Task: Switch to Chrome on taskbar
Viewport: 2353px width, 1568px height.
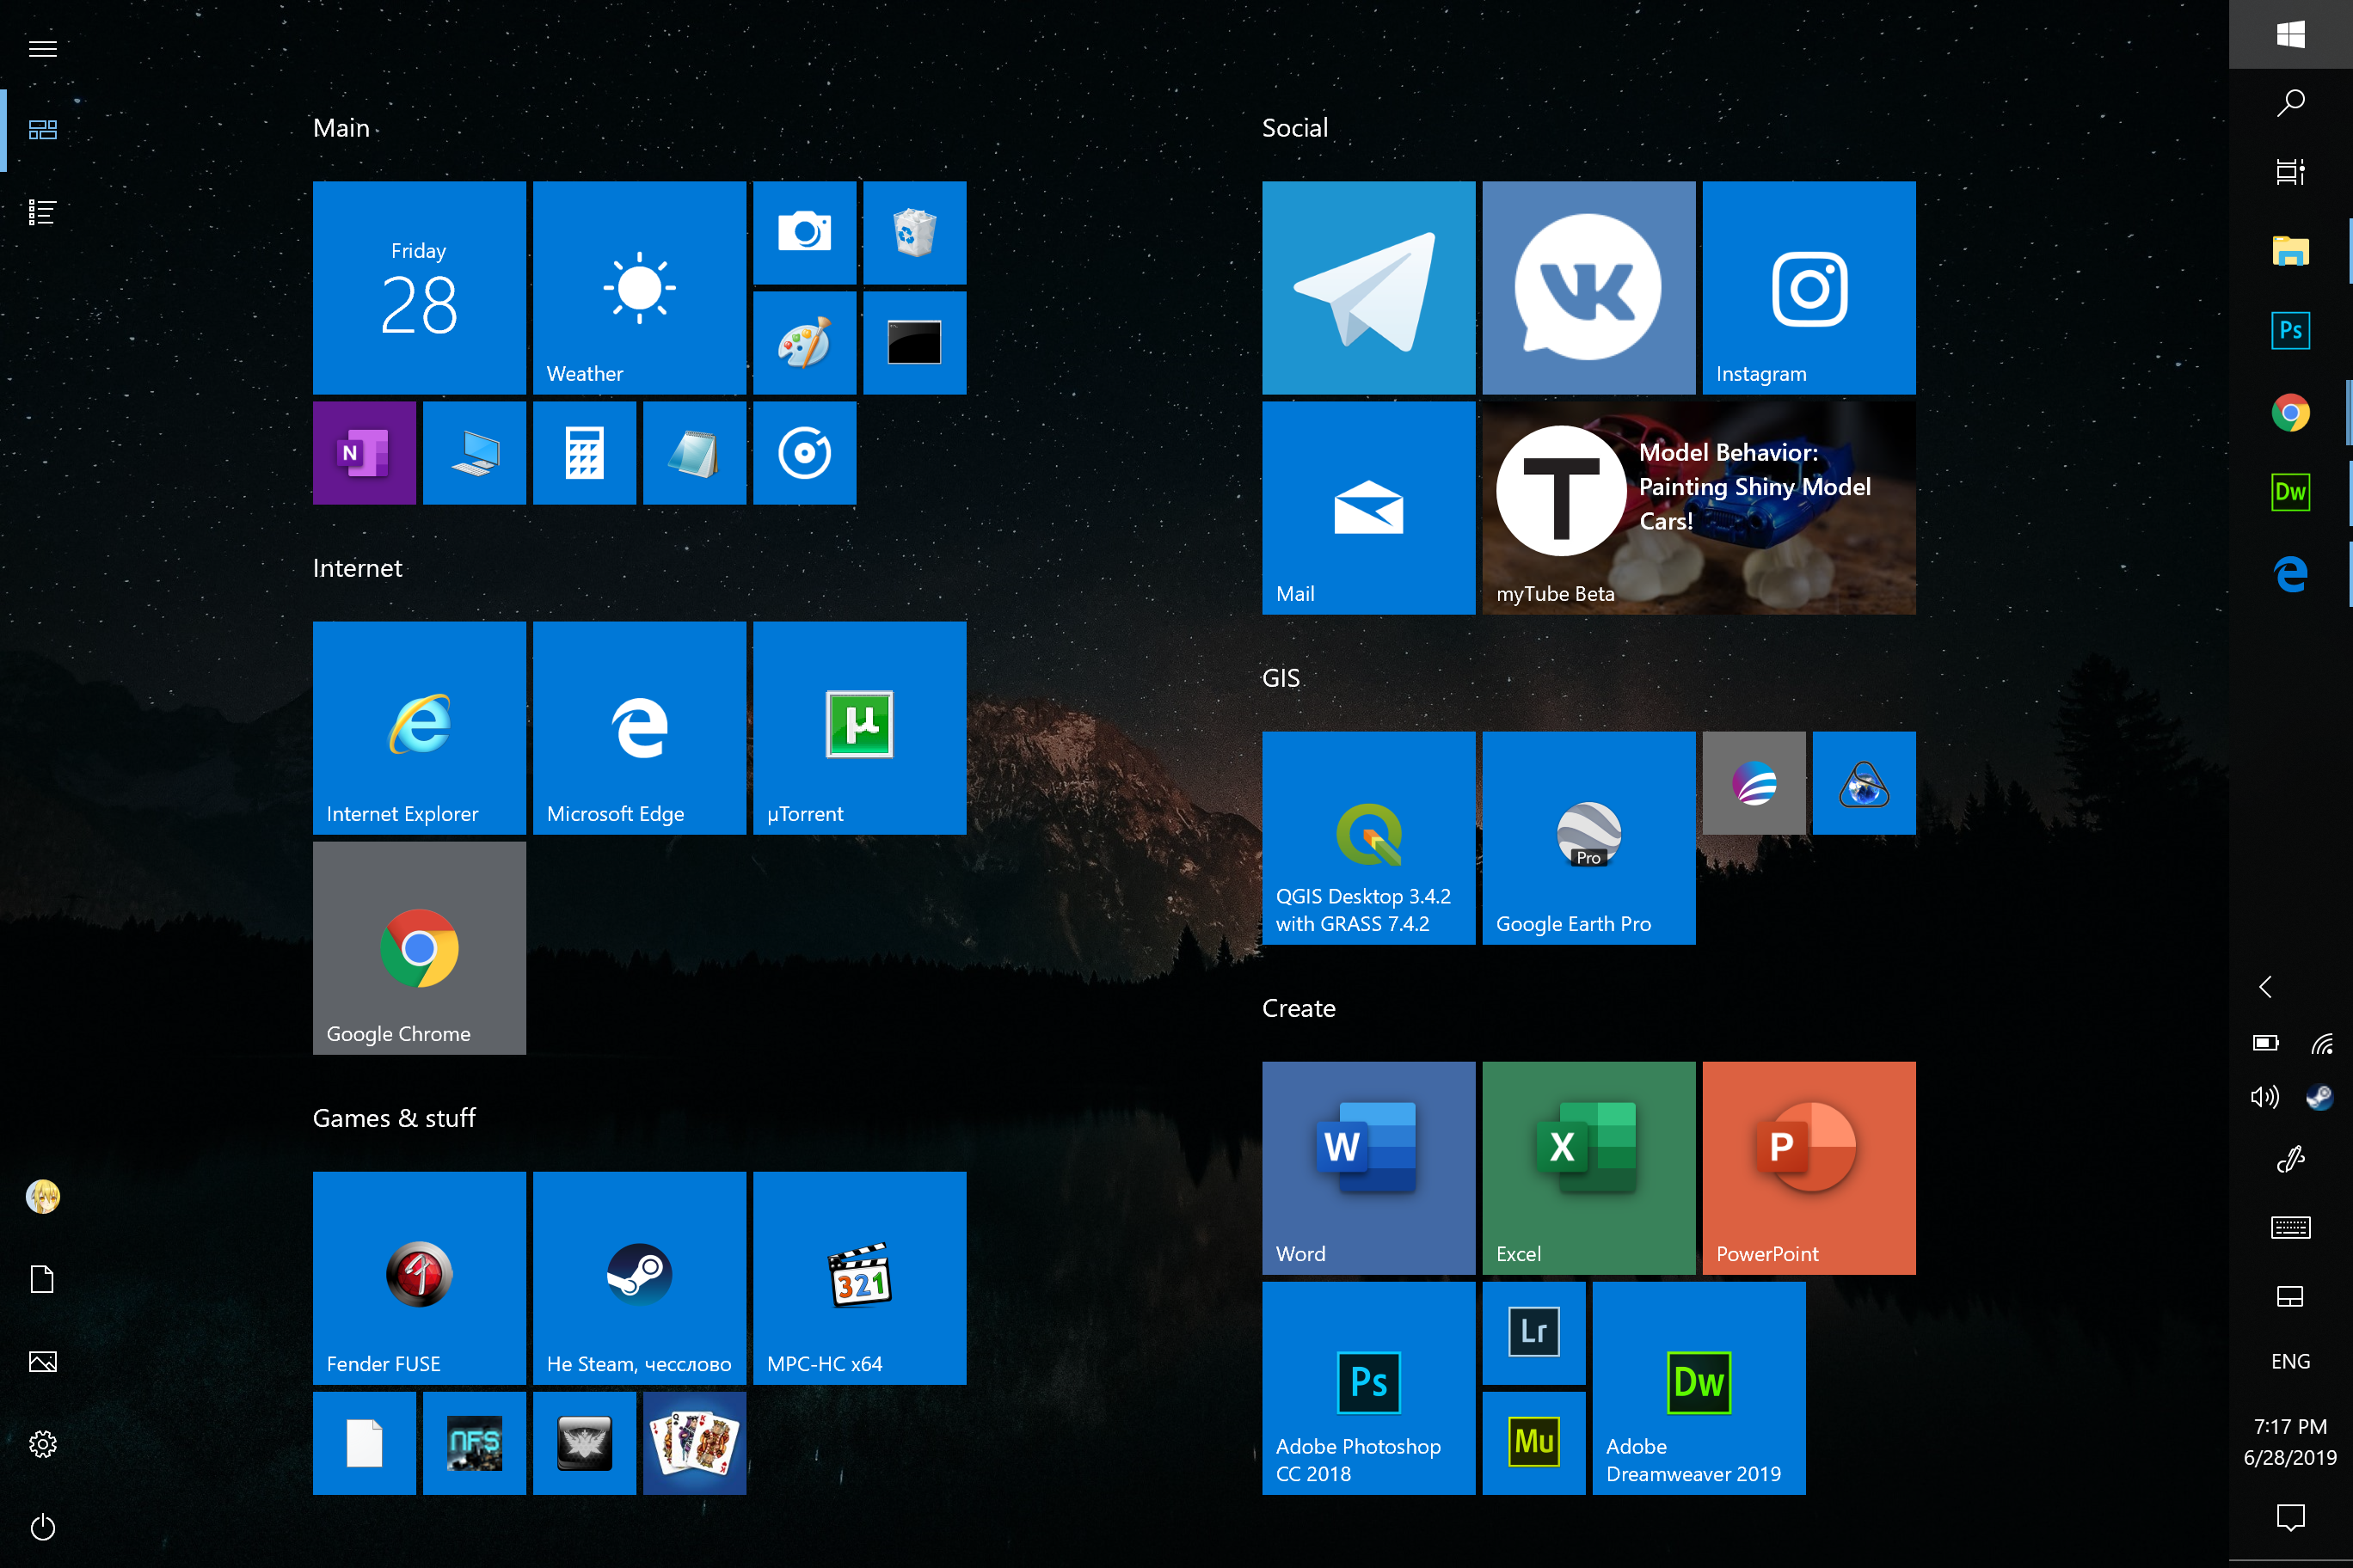Action: [2291, 412]
